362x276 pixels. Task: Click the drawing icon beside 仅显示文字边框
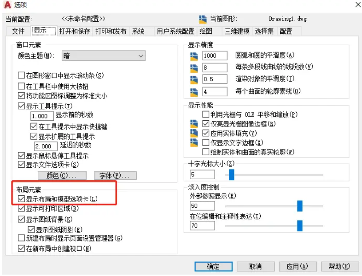point(194,143)
